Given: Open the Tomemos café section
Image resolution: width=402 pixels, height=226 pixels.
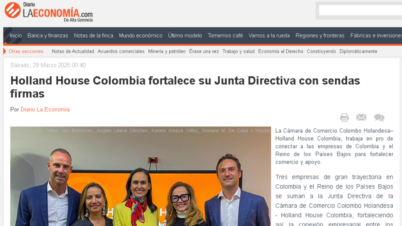Looking at the screenshot, I should click(x=225, y=36).
